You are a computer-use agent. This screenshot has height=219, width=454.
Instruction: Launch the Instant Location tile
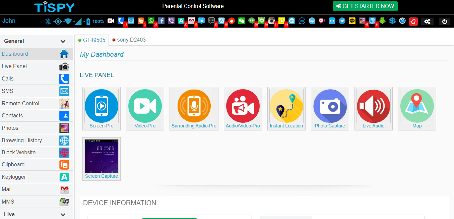tap(286, 109)
